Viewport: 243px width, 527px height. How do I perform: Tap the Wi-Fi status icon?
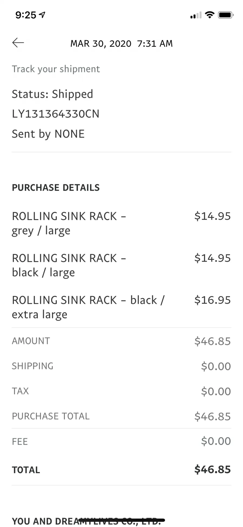coord(210,15)
